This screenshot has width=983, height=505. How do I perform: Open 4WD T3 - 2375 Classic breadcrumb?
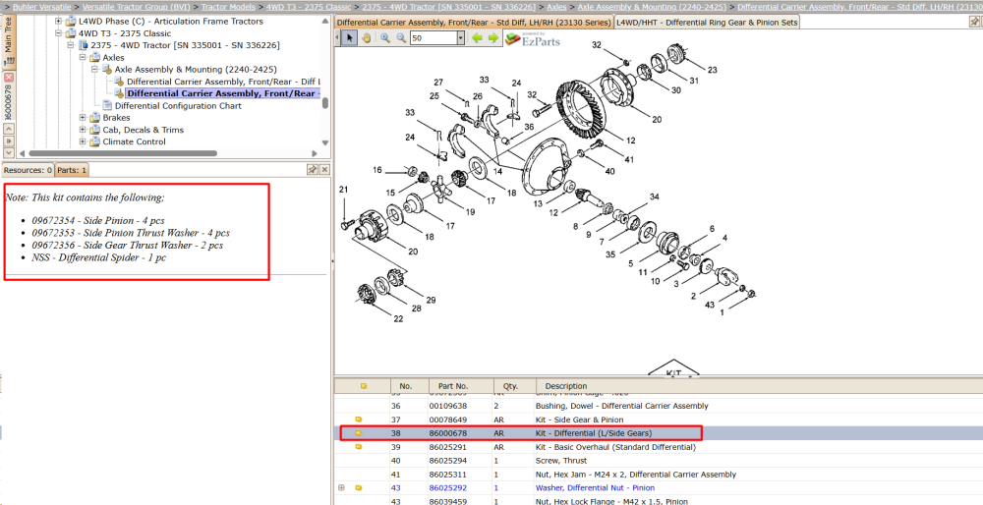(x=309, y=7)
